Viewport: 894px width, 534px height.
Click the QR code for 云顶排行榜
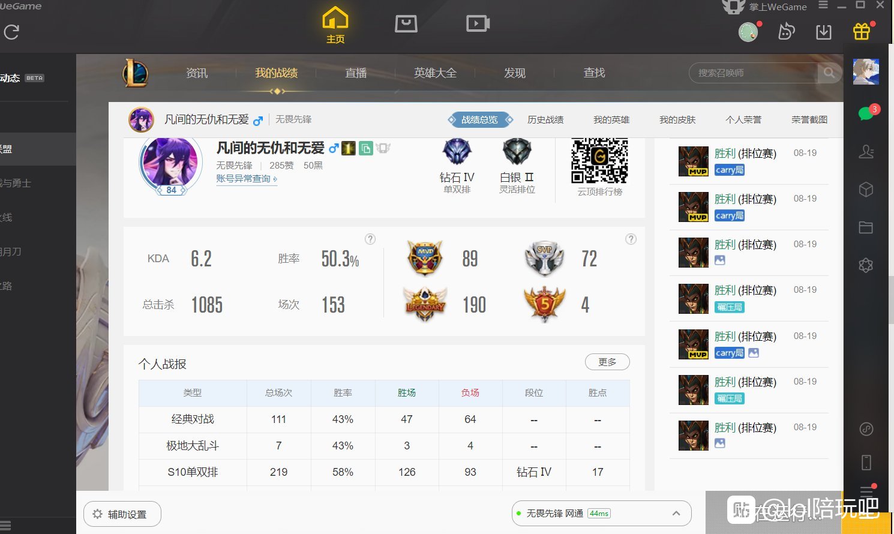tap(599, 161)
